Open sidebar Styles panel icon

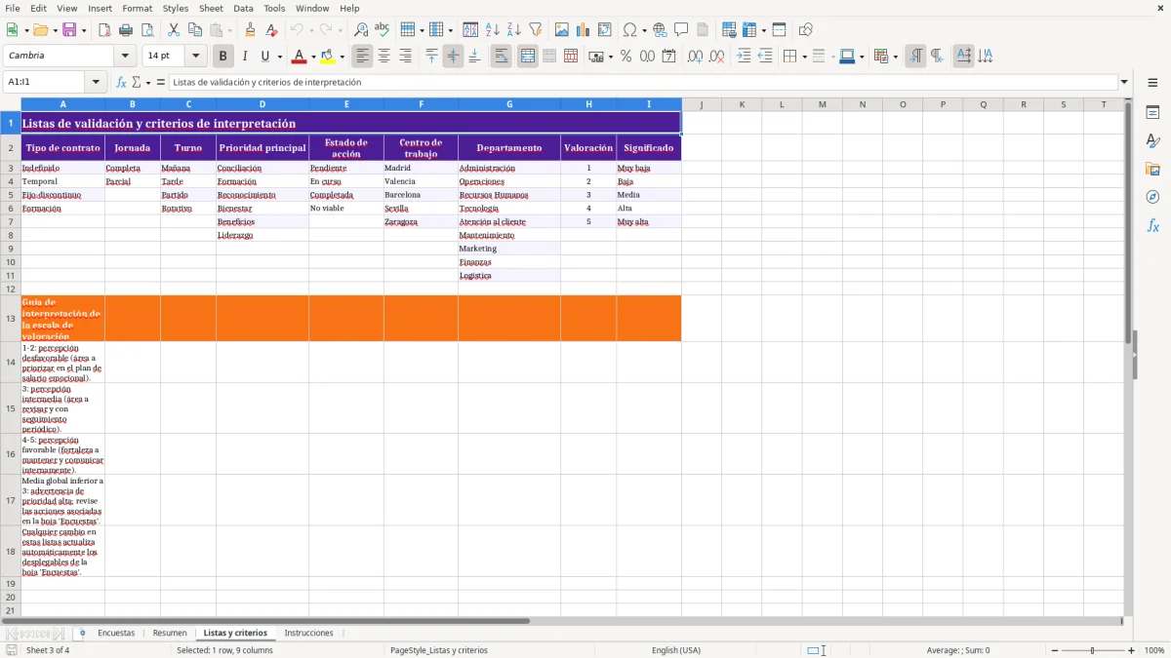pos(1152,141)
